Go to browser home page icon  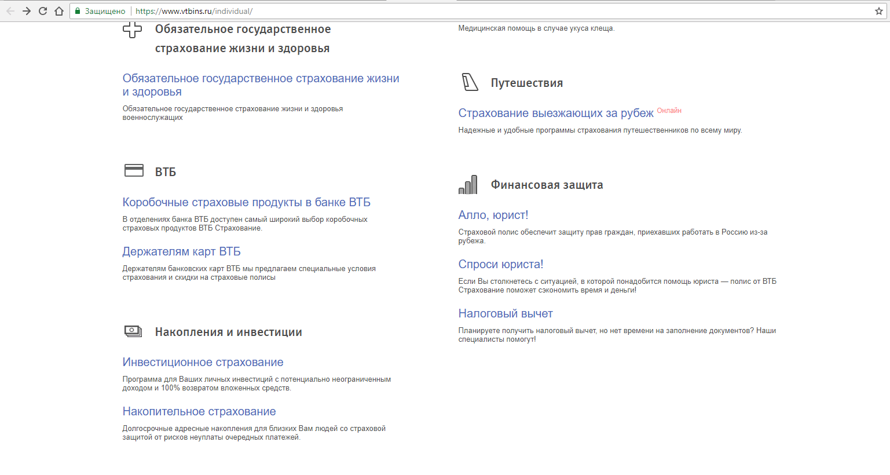(x=59, y=11)
